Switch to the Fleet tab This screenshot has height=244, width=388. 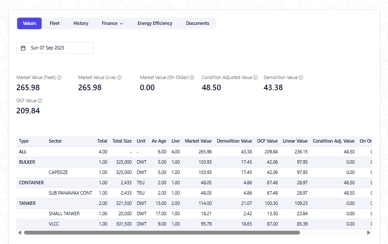[55, 23]
